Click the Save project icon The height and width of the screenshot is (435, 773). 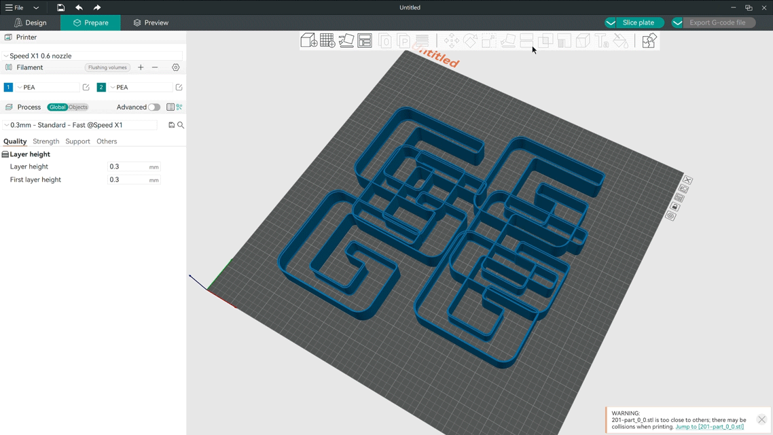(60, 7)
